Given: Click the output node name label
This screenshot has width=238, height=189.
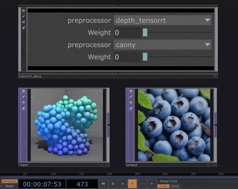Looking at the screenshot, I should (132, 165).
